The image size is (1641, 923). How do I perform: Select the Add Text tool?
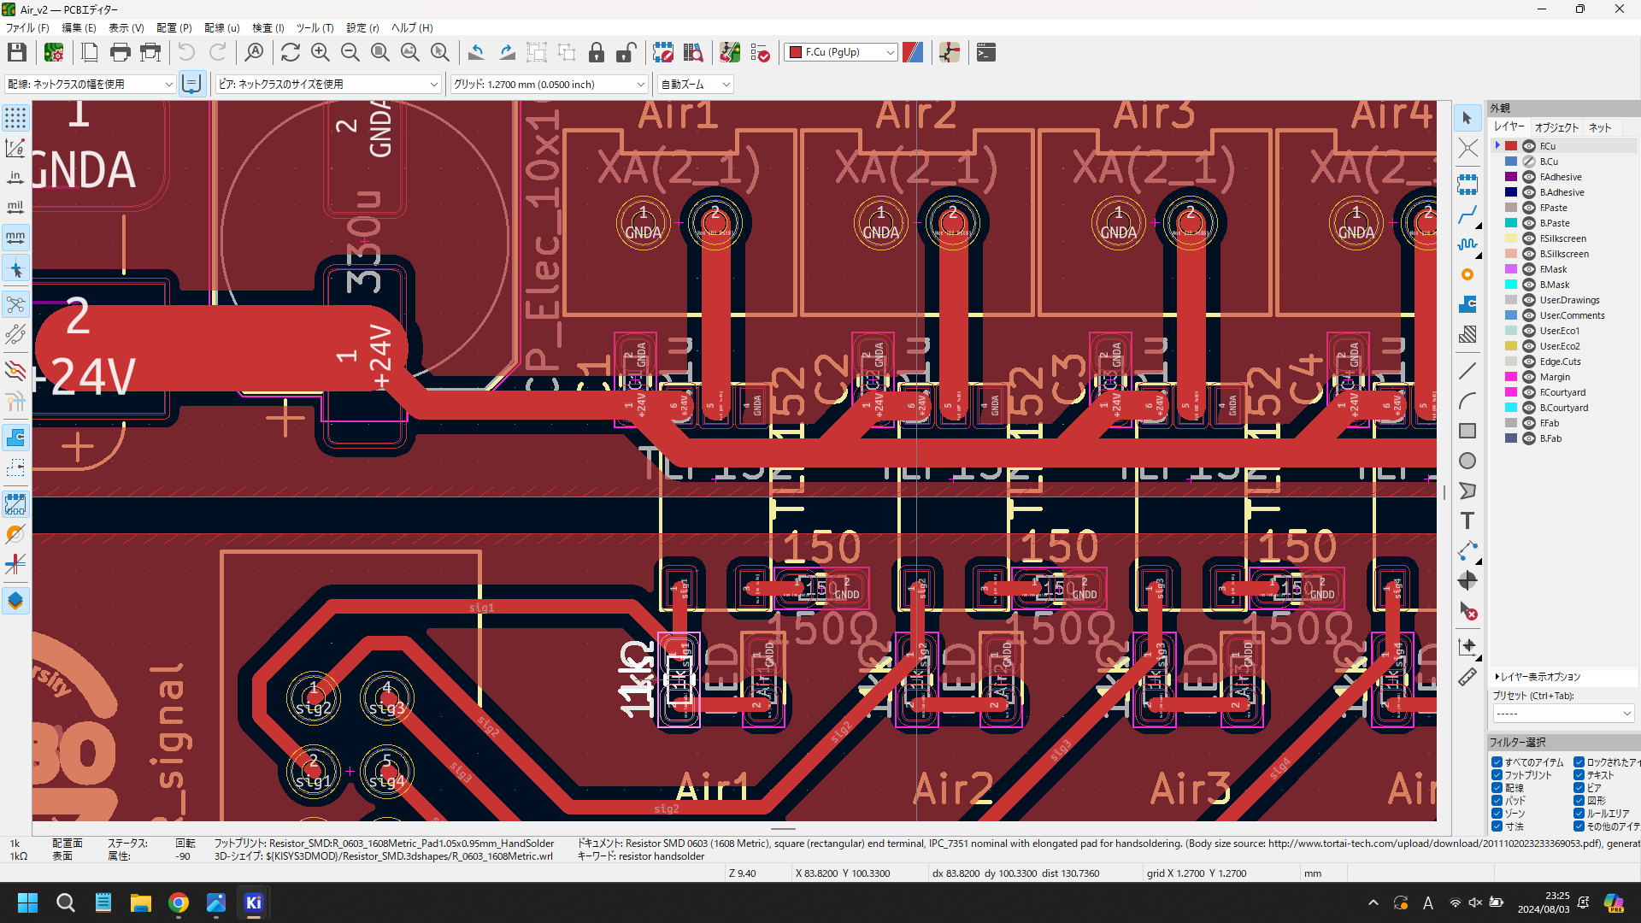click(x=1467, y=520)
